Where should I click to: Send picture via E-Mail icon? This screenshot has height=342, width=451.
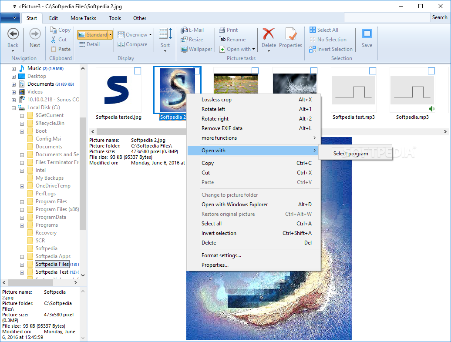point(184,30)
